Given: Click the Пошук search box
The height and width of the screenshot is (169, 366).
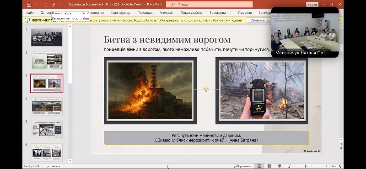Looking at the screenshot, I should point(210,5).
